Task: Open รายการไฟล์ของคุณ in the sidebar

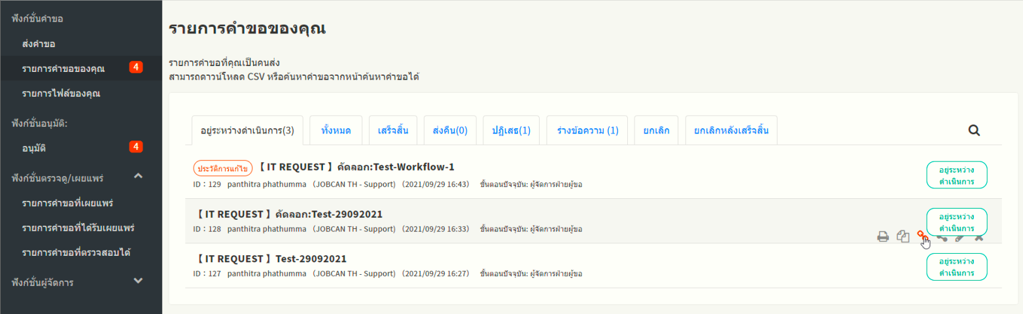Action: pos(61,94)
